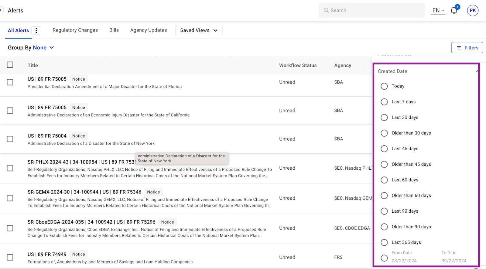Tick the select-all checkbox in header

pos(10,65)
